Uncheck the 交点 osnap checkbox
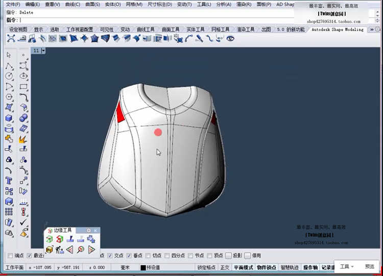Image resolution: width=383 pixels, height=276 pixels. point(110,256)
